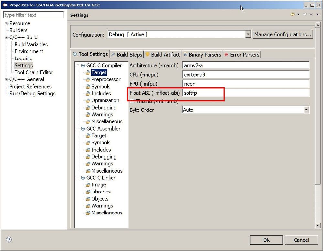This screenshot has height=251, width=323.
Task: Switch to the Binary Parsers tab
Action: click(x=202, y=55)
